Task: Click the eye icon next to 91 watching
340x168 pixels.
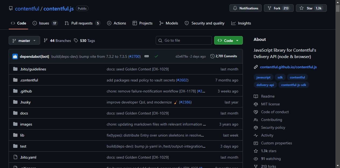Action: click(x=256, y=159)
